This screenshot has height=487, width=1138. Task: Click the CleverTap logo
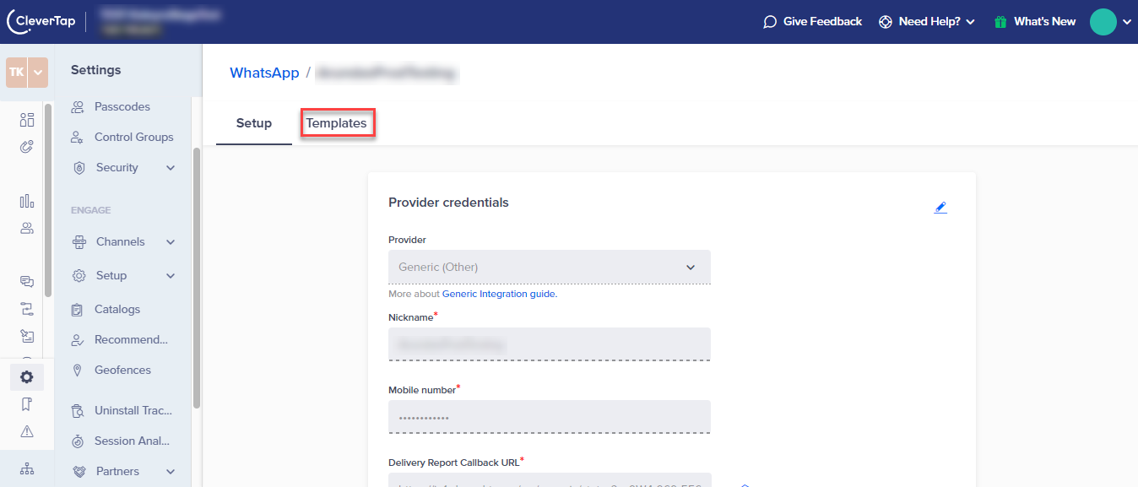tap(41, 21)
